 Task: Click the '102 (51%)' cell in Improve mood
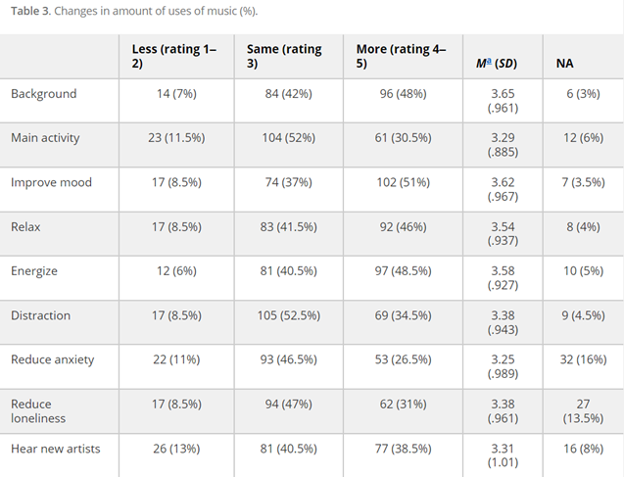pyautogui.click(x=404, y=182)
